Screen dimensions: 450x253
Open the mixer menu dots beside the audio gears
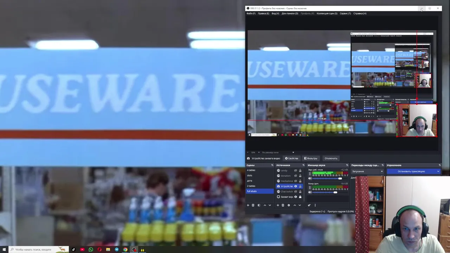coord(315,205)
